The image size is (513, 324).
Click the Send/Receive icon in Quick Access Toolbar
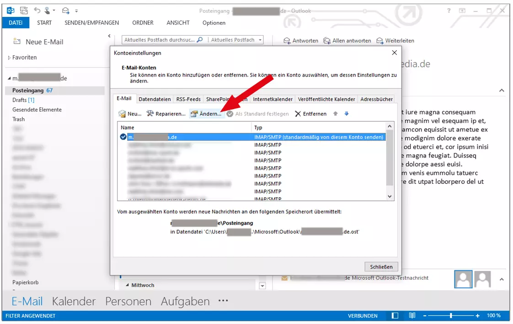click(65, 10)
